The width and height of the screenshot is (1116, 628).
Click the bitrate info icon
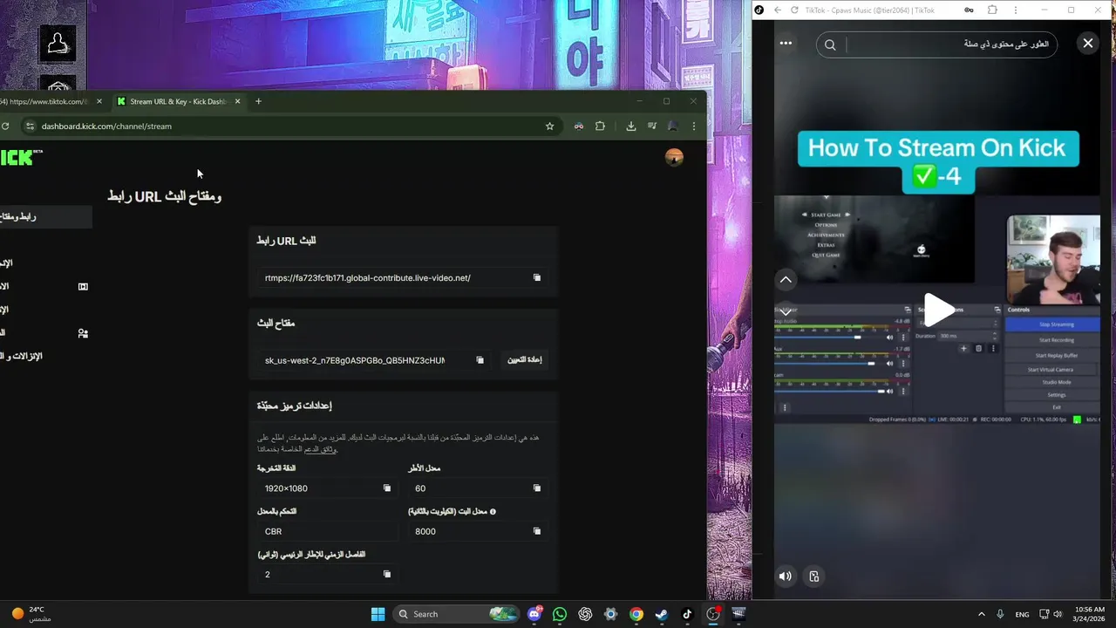493,511
